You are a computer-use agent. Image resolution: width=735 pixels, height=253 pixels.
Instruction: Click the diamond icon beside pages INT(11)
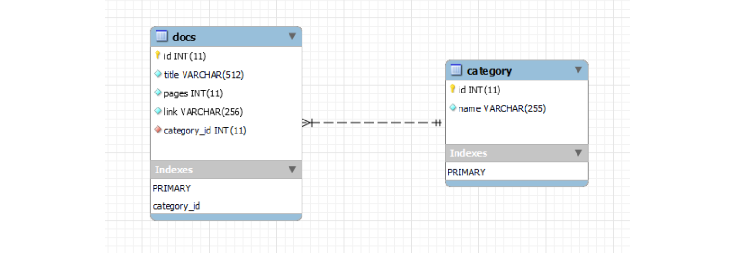157,93
